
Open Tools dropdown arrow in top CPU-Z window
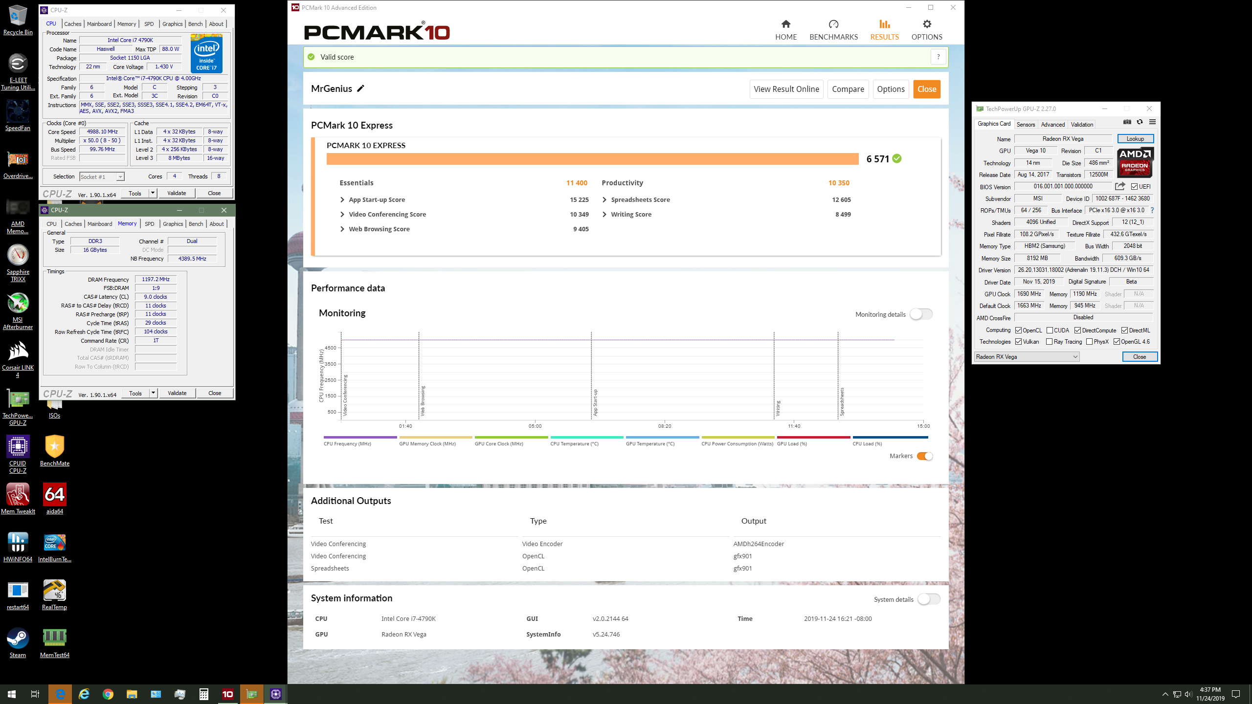coord(153,193)
